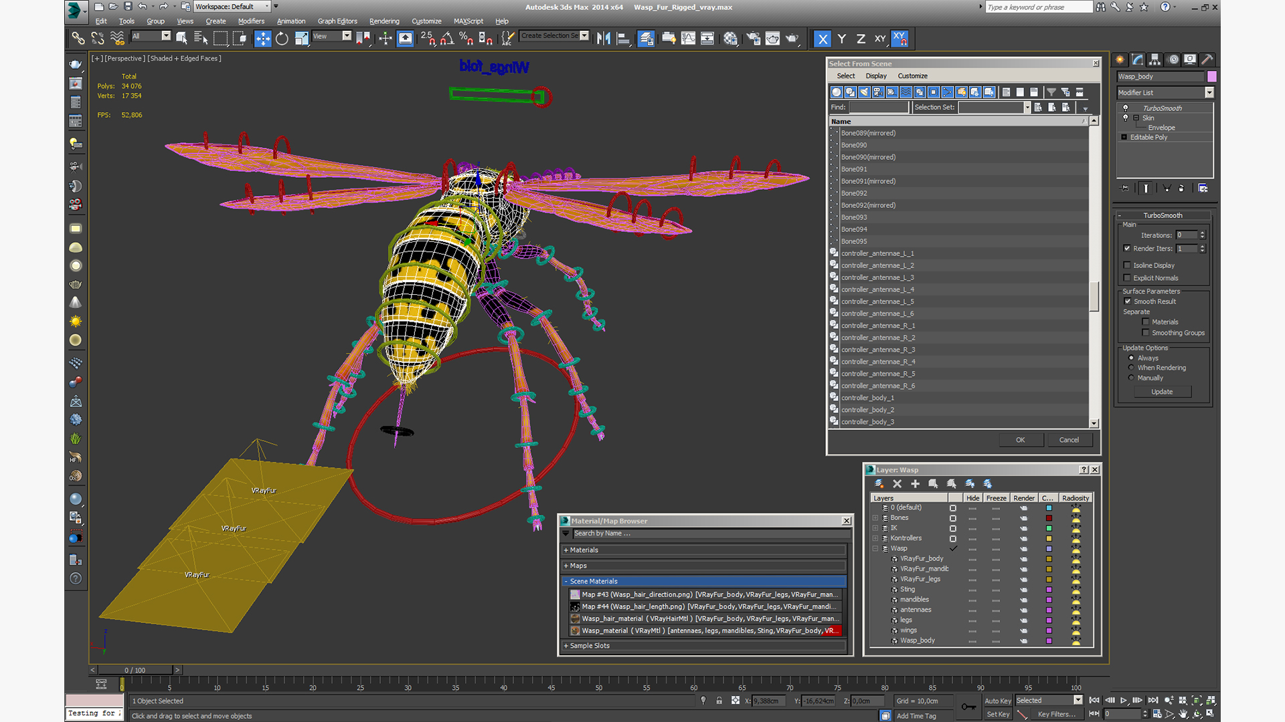Choose the Select and Uniform Scale tool
1285x722 pixels.
pyautogui.click(x=302, y=38)
